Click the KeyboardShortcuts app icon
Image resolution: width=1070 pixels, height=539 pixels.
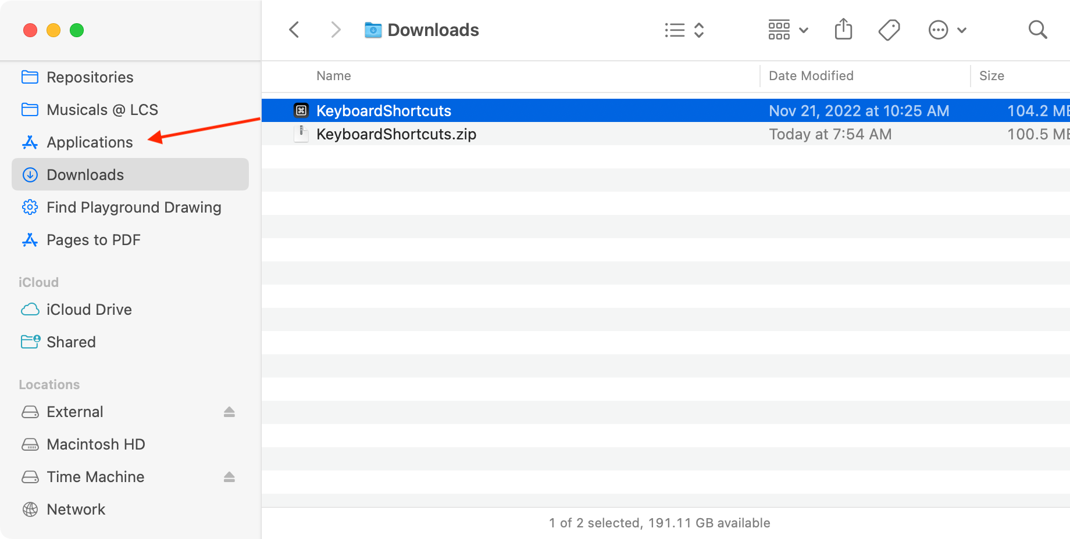pyautogui.click(x=301, y=110)
